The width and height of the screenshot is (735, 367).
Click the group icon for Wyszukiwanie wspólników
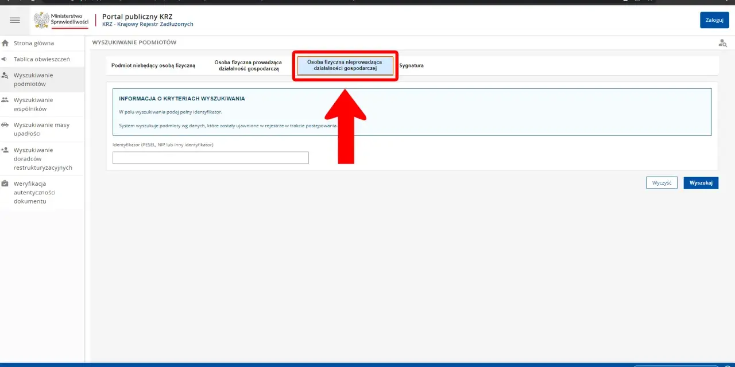point(5,100)
